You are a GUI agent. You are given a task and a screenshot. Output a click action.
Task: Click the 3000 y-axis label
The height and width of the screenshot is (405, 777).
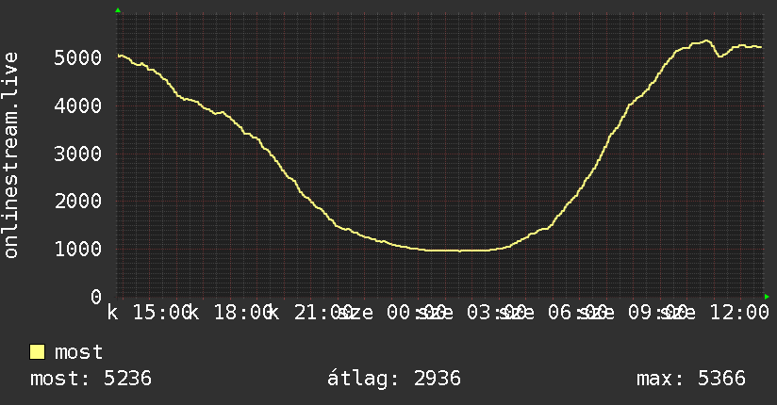(78, 154)
